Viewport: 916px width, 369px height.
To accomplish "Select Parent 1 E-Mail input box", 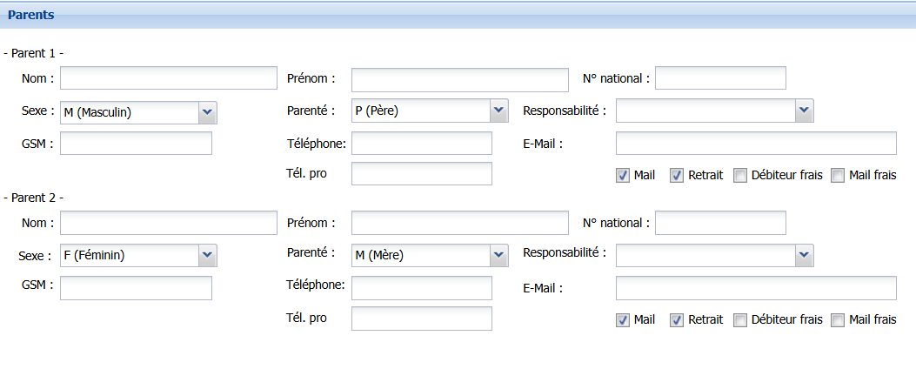I will [756, 144].
